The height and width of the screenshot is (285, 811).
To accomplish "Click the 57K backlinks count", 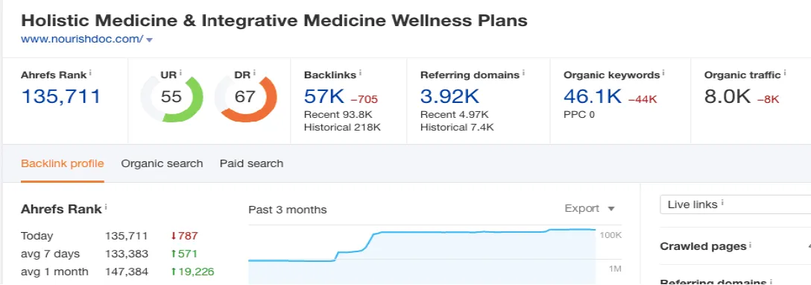I will [x=324, y=96].
